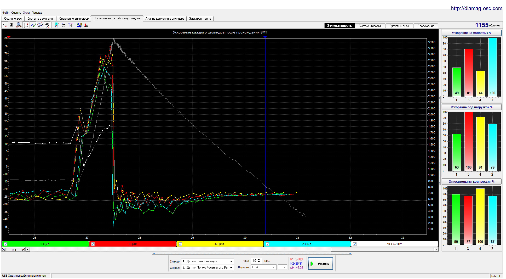This screenshot has width=506, height=279.
Task: Select the Зубчатый диск sub-tab
Action: point(399,26)
